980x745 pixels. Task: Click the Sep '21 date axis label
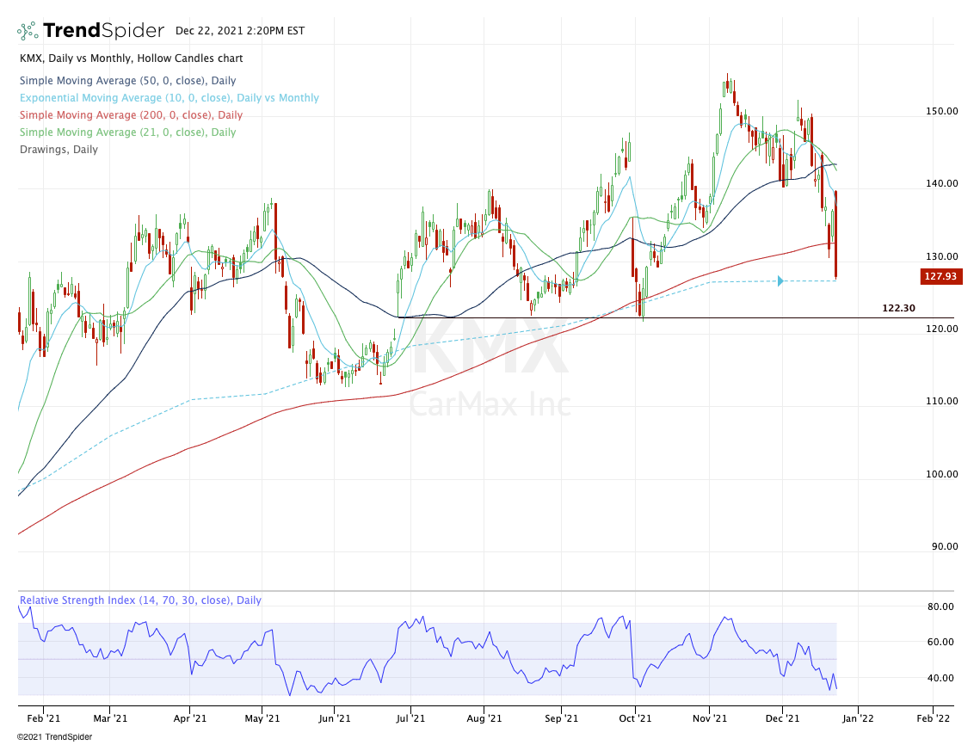561,718
